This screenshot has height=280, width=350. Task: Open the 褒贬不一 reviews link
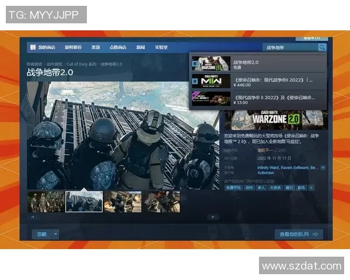click(x=265, y=150)
